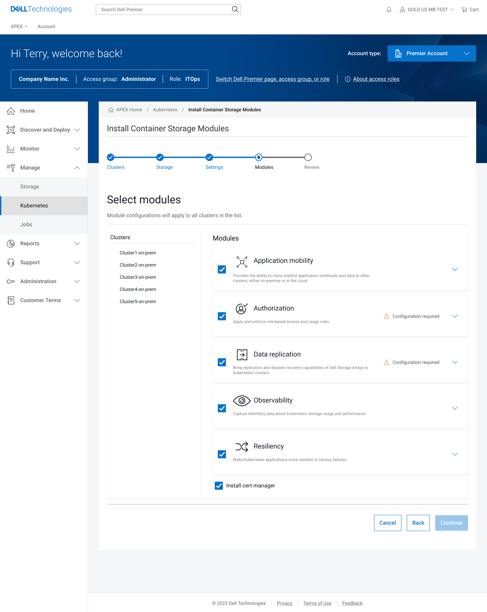This screenshot has width=487, height=612.
Task: Click the Manage wrench icon
Action: coord(11,168)
